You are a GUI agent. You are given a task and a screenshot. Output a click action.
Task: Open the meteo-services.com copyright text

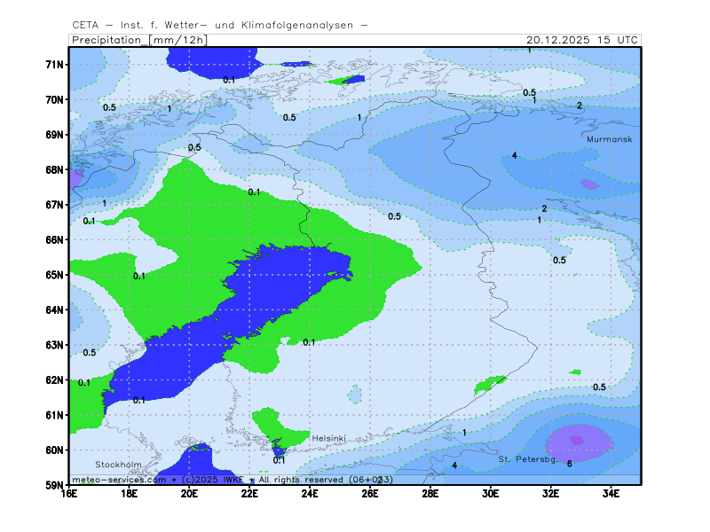(x=231, y=479)
